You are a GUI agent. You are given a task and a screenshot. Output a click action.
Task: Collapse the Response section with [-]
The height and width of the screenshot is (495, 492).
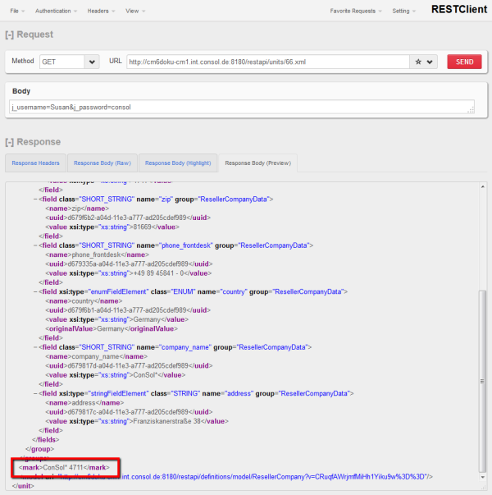11,142
